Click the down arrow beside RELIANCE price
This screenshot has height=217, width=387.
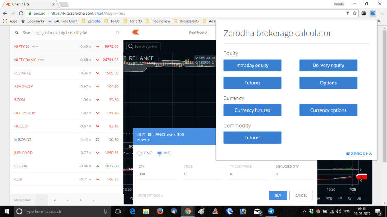click(x=98, y=73)
